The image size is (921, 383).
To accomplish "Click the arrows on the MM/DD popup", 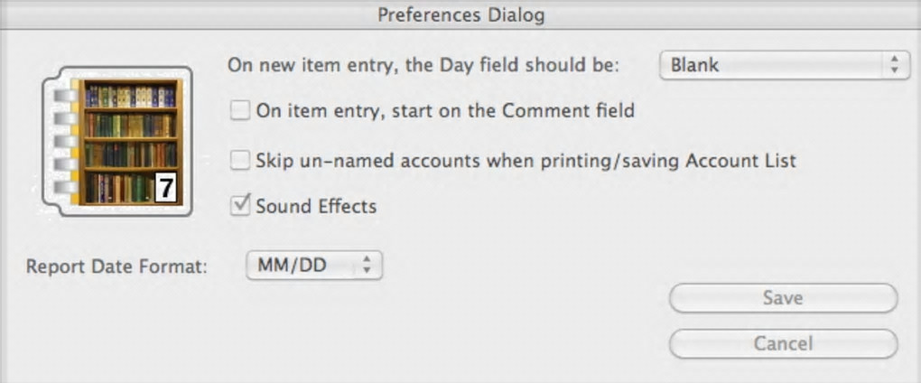I will pos(367,266).
